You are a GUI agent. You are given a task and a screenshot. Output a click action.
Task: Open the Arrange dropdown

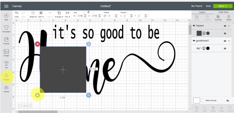pos(59,14)
